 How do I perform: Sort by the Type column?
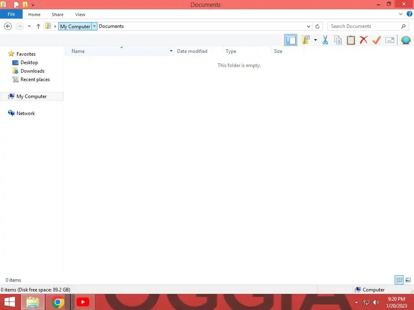pos(247,51)
